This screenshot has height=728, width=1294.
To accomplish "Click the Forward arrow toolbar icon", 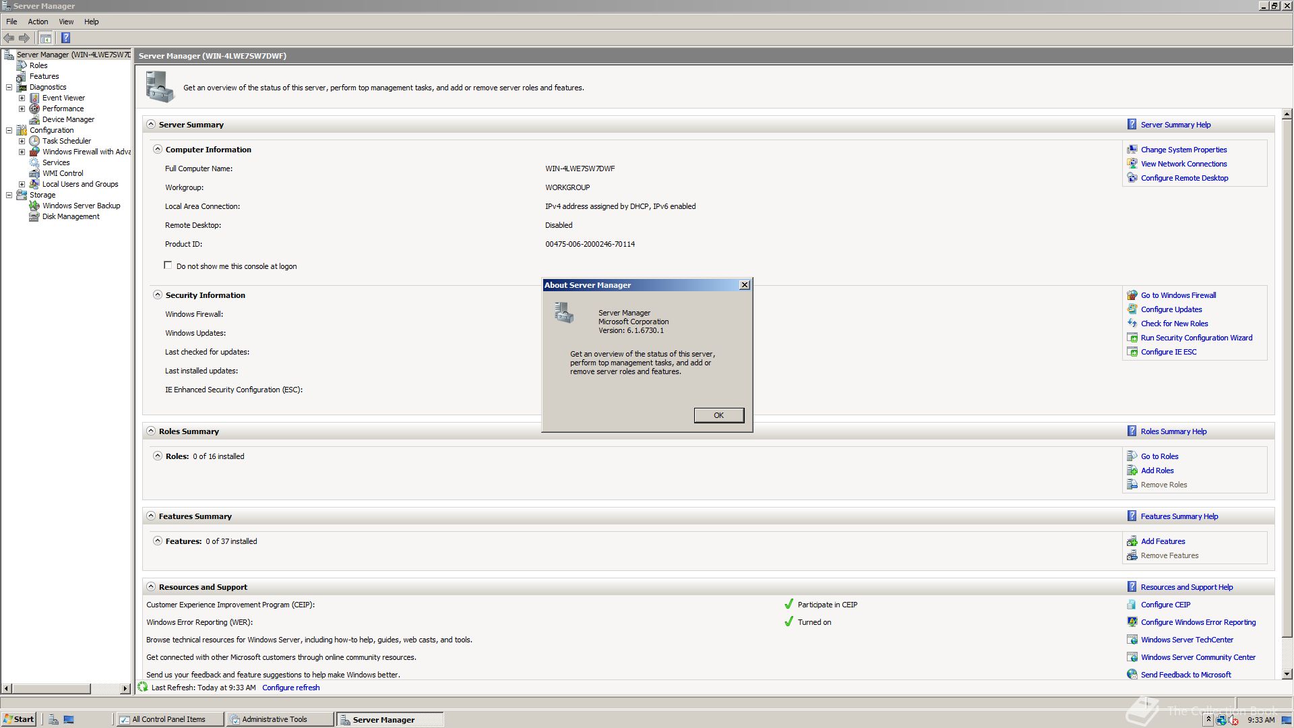I will pos(24,38).
